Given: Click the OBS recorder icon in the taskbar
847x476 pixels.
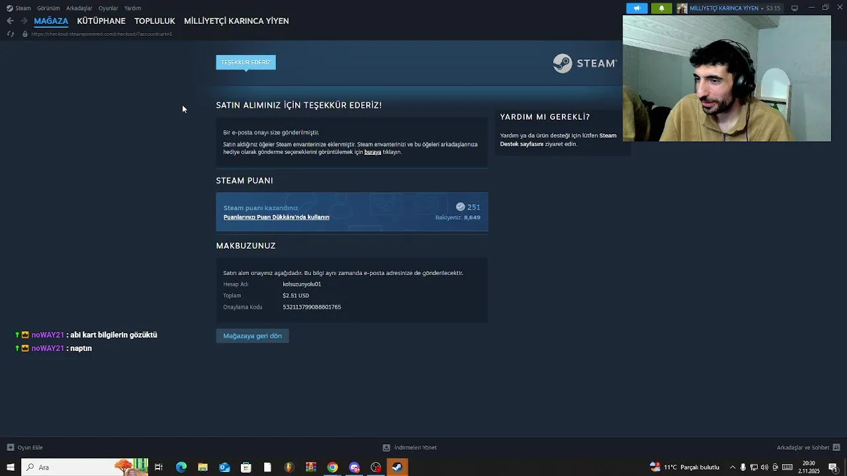Looking at the screenshot, I should (376, 467).
